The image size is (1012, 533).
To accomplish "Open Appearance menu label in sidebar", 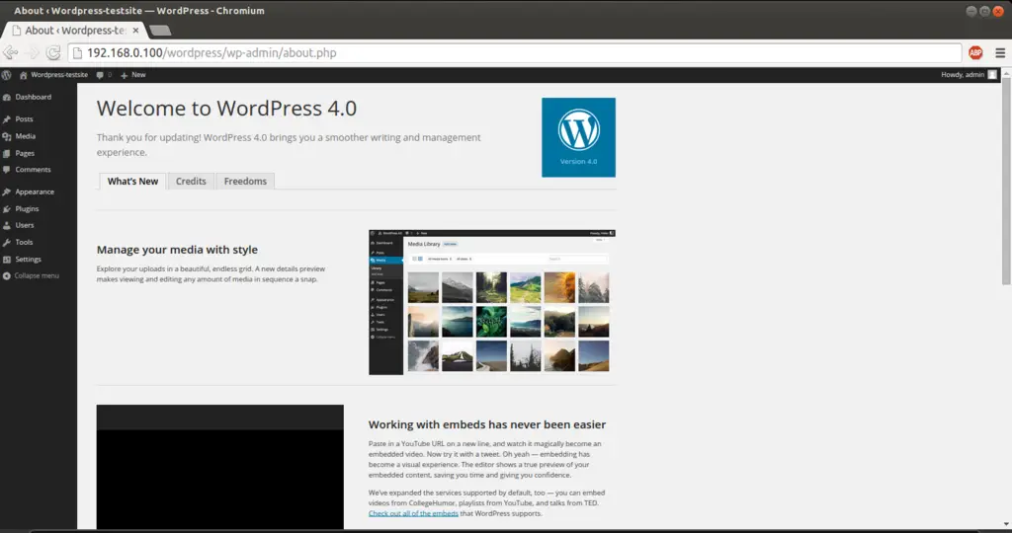I will [35, 192].
